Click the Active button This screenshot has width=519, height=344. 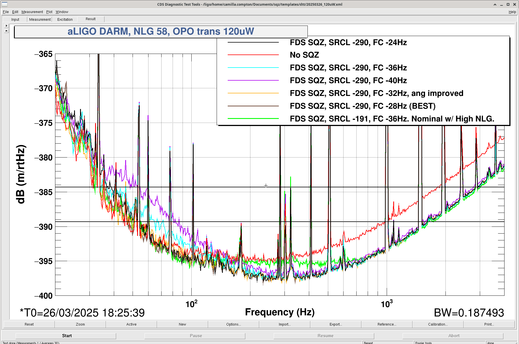click(131, 324)
